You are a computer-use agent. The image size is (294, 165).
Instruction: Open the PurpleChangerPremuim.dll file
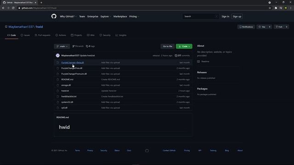(74, 74)
